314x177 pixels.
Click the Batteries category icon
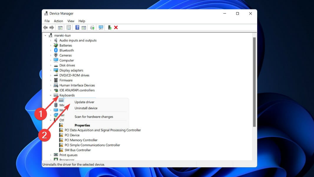coord(56,45)
